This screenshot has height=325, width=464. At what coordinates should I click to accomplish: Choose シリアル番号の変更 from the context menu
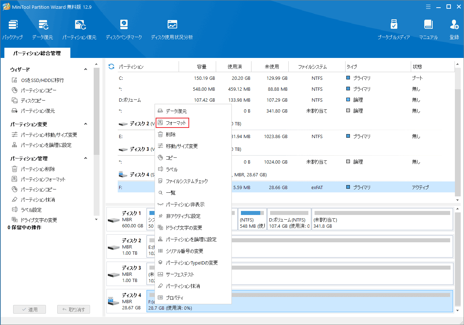click(193, 251)
